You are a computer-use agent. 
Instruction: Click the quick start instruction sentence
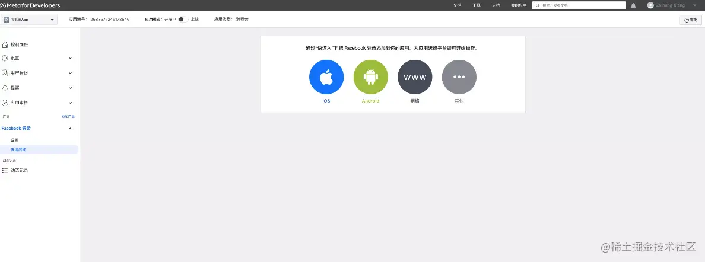[x=392, y=47]
